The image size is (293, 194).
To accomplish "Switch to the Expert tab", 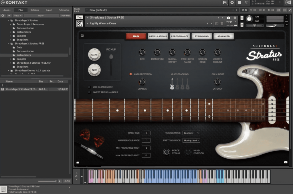I will (x=49, y=10).
